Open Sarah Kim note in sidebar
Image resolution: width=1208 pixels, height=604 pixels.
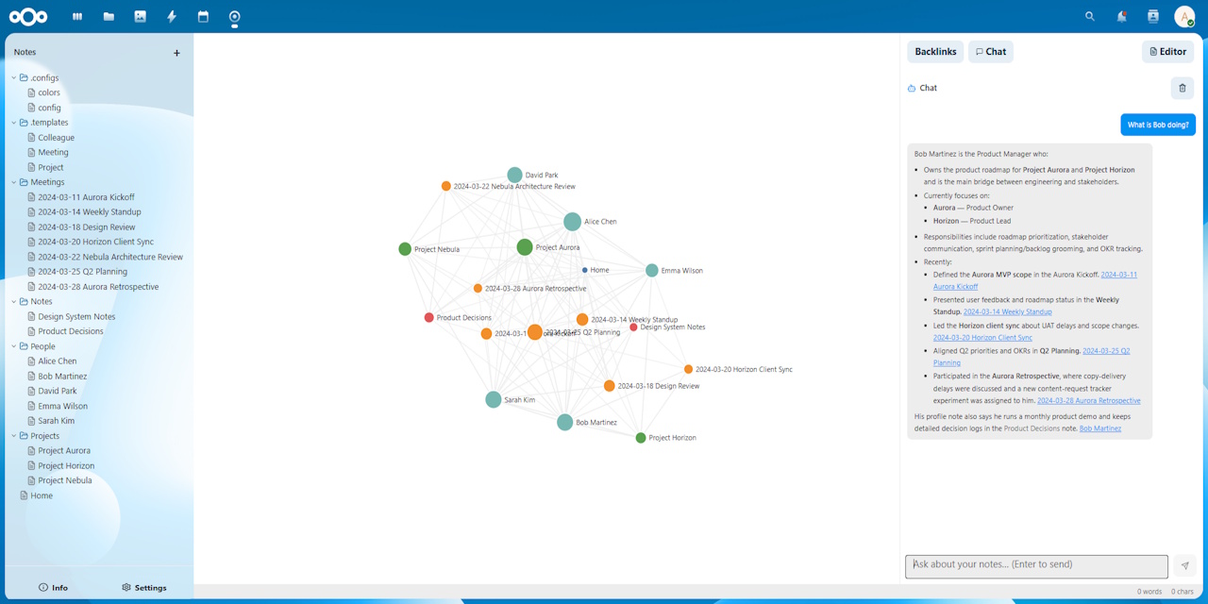56,421
